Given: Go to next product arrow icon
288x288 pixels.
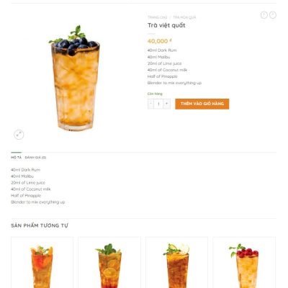Looking at the screenshot, I should (x=273, y=15).
